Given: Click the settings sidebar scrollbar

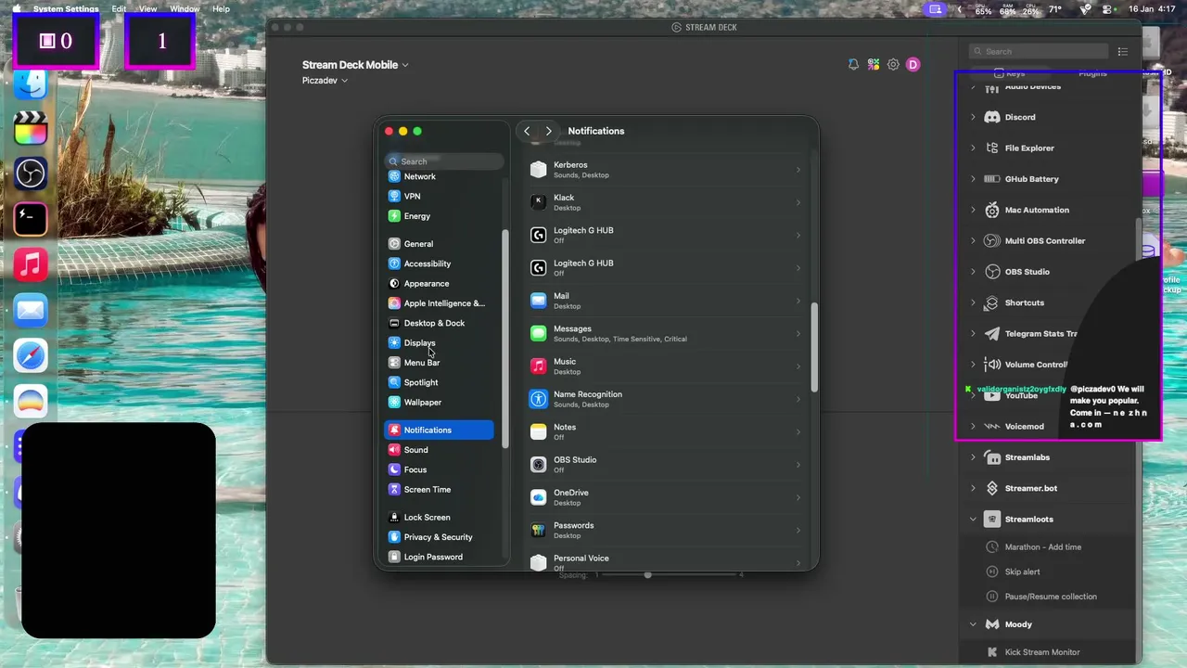Looking at the screenshot, I should 505,340.
